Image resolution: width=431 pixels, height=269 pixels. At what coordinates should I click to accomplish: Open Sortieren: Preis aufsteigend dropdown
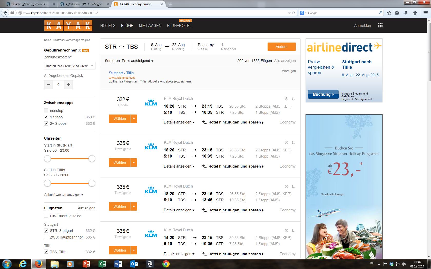(129, 61)
